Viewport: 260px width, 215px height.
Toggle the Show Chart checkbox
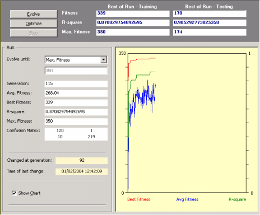point(14,193)
